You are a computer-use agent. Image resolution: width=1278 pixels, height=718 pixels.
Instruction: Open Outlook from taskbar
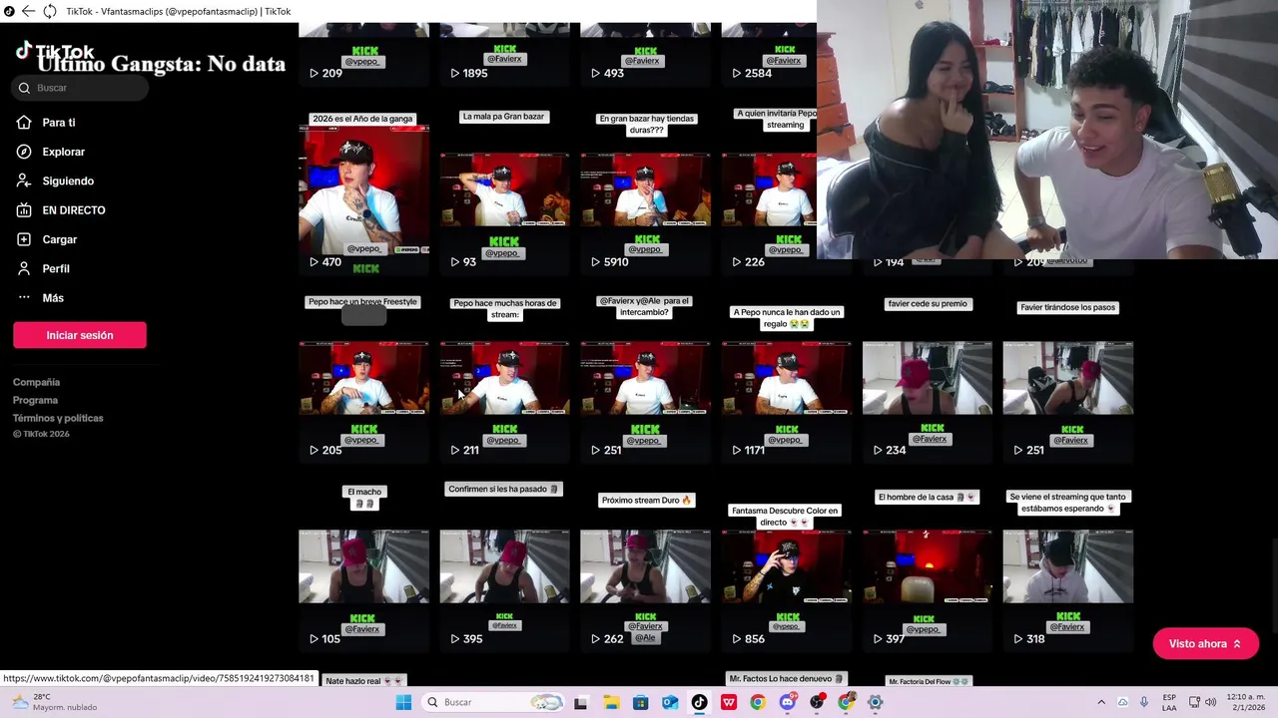670,702
